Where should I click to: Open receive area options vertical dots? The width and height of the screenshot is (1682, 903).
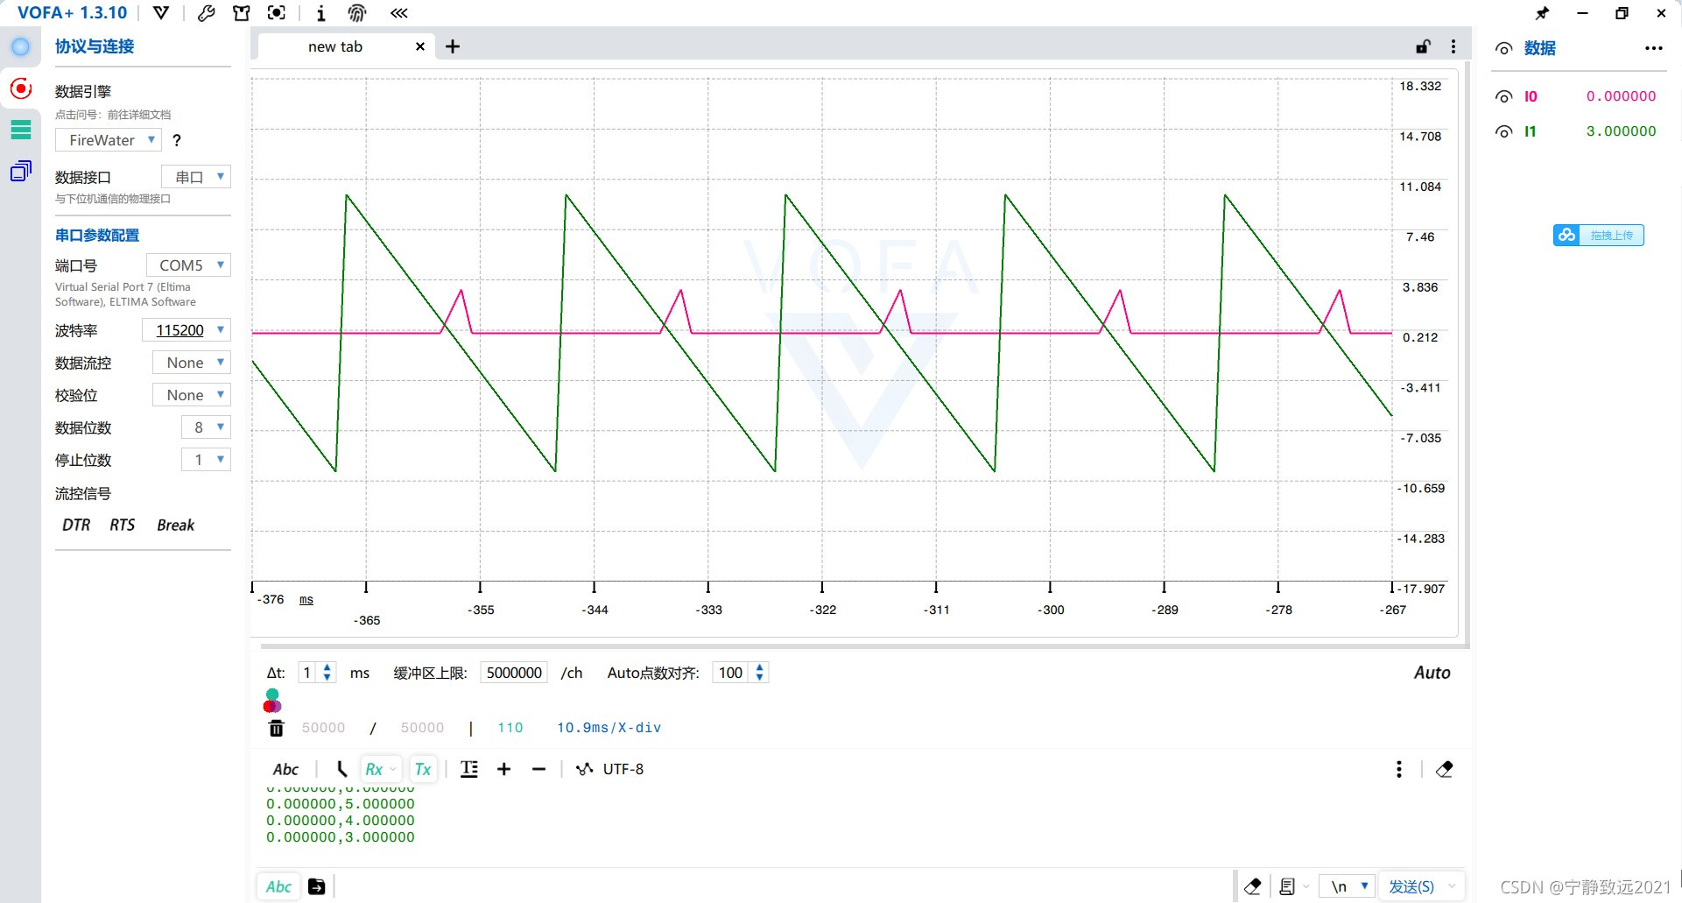tap(1399, 769)
